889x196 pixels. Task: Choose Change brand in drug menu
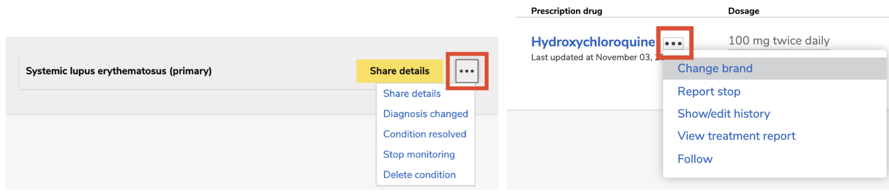774,68
